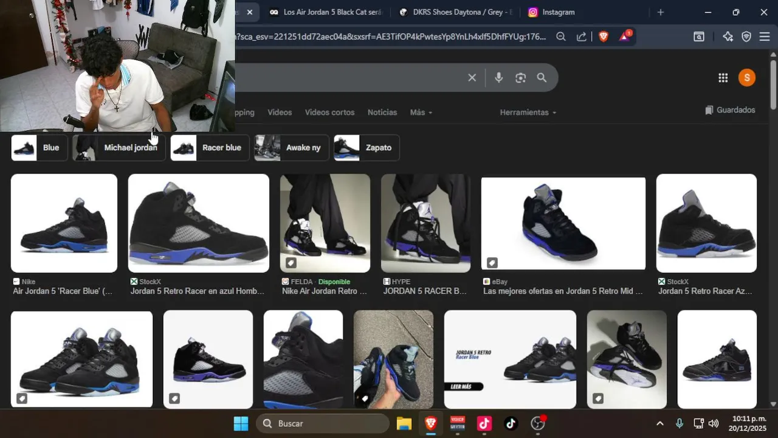
Task: Open Brave Rewards triangle icon
Action: (625, 36)
